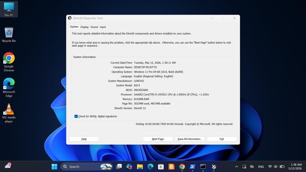Click the DxDiag 10.00.26100.7920 version text
The width and height of the screenshot is (306, 172).
click(x=159, y=124)
